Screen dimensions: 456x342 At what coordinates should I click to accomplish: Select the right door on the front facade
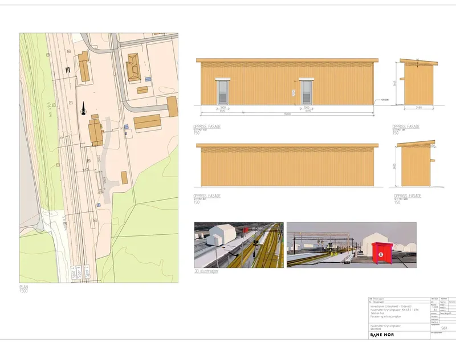307,91
